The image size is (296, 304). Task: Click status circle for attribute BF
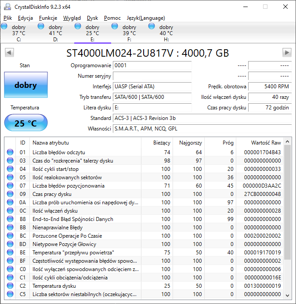point(10,261)
